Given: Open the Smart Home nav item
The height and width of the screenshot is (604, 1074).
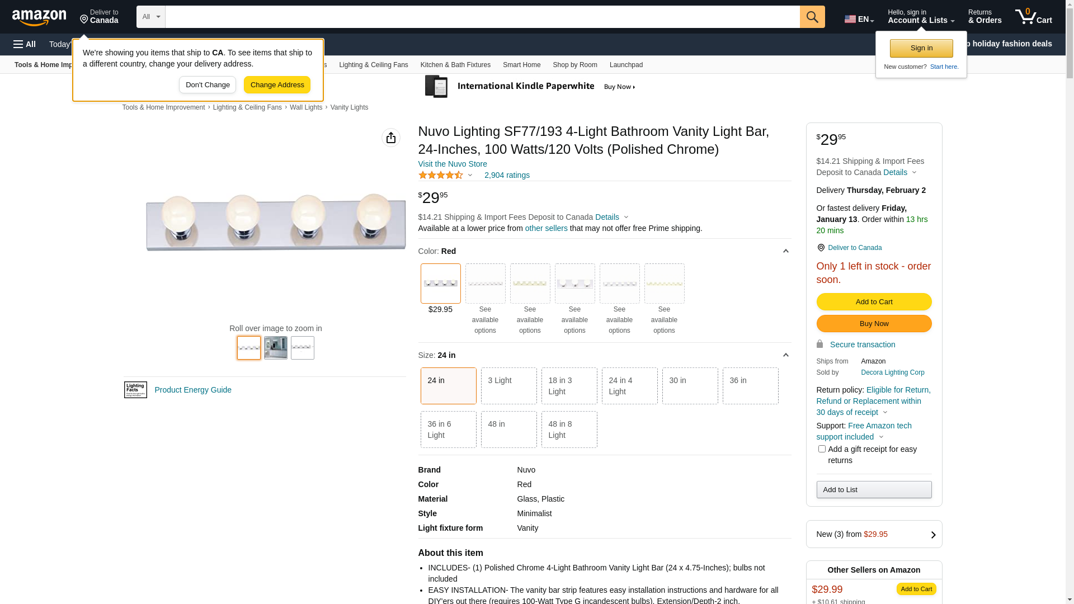Looking at the screenshot, I should coord(521,65).
